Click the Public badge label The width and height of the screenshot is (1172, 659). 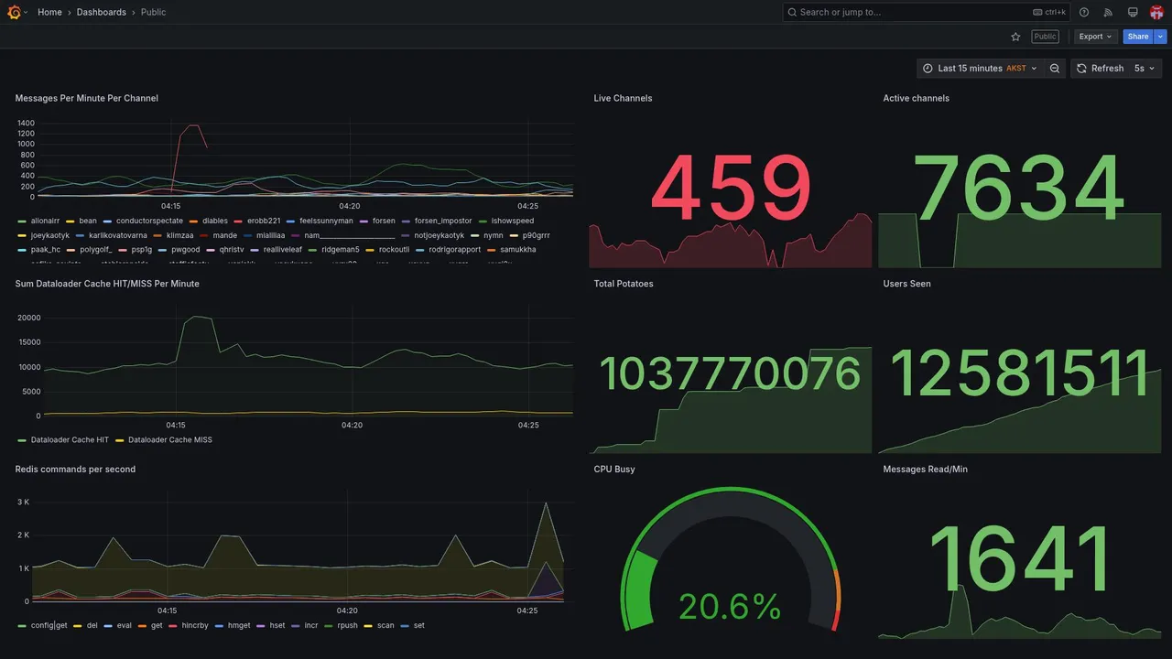click(x=1045, y=37)
